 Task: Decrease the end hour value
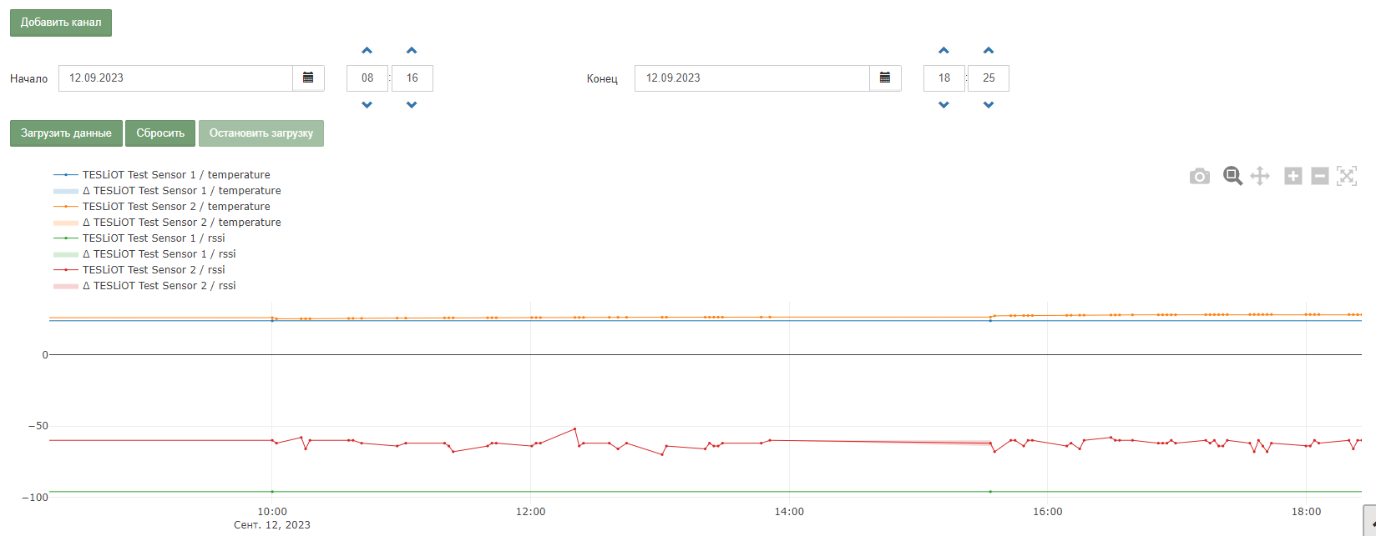[x=944, y=105]
